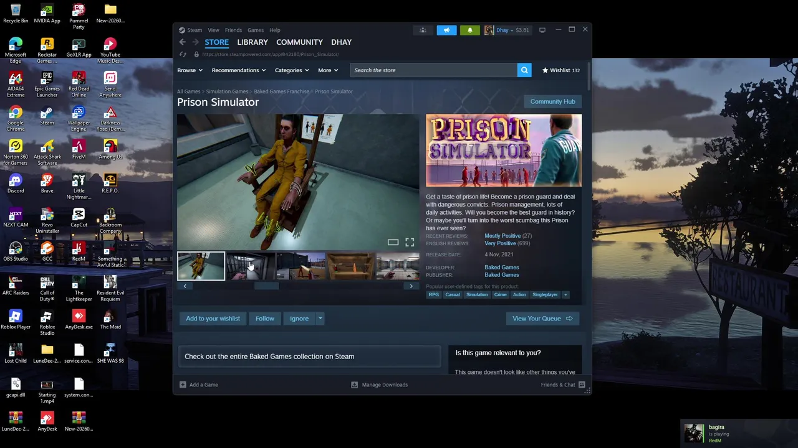Open FiveM desktop shortcut

(x=79, y=149)
